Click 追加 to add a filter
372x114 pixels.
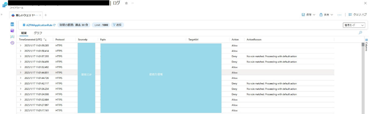click(x=117, y=25)
